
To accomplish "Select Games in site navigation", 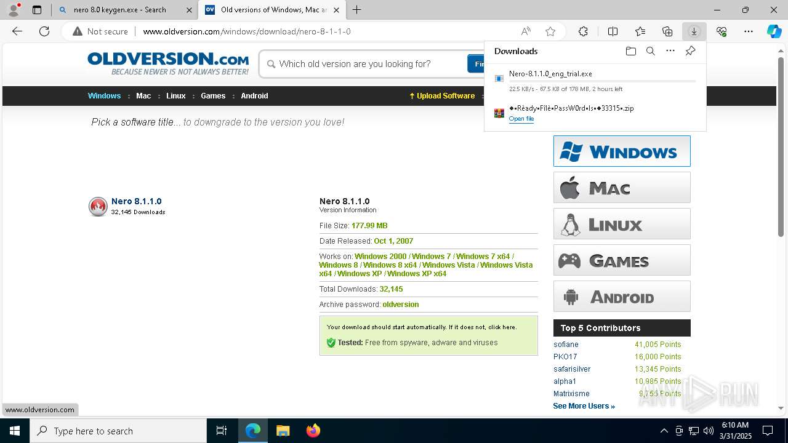I will (213, 96).
